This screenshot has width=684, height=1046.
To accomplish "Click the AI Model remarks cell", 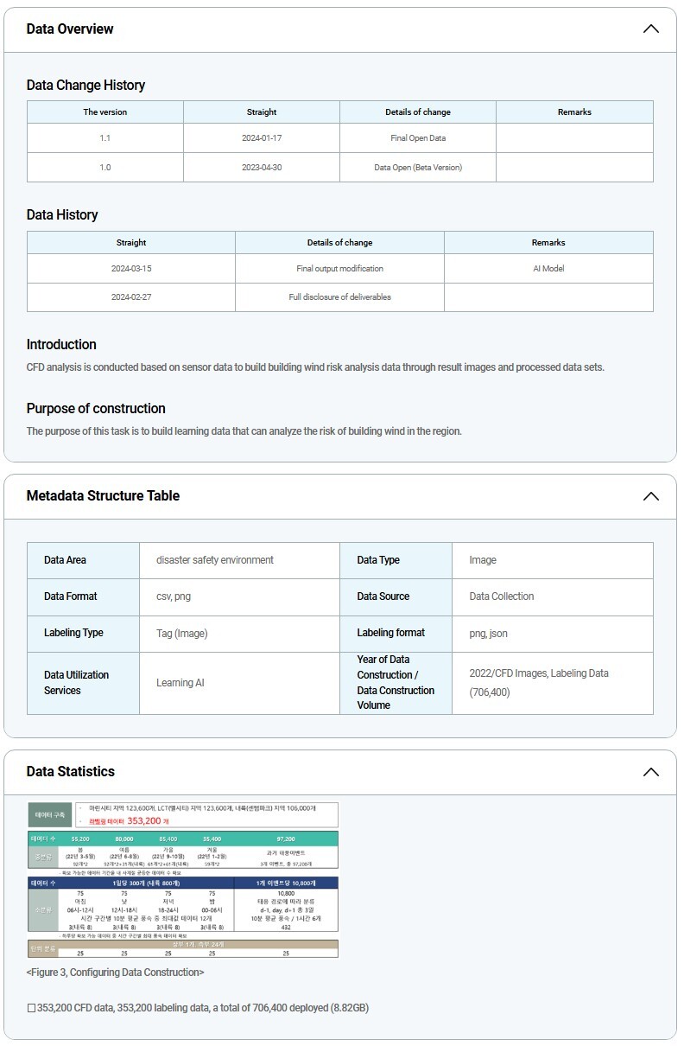I will [x=548, y=269].
